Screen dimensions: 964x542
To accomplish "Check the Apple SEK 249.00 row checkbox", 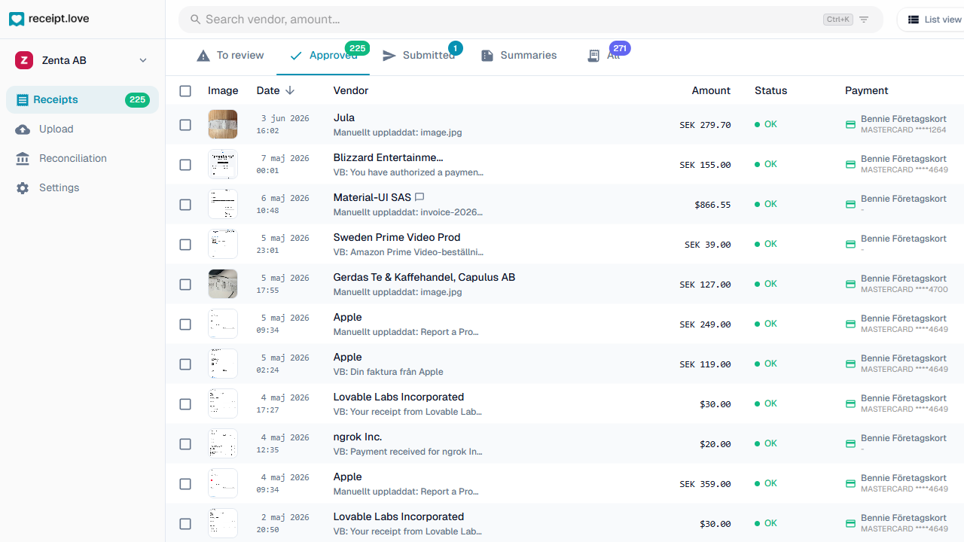I will pos(185,324).
